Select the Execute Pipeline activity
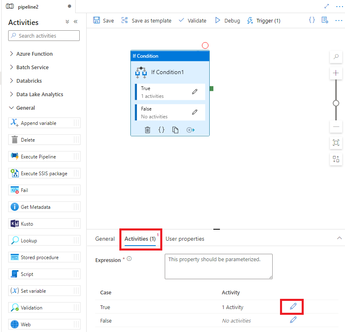The image size is (345, 332). coord(44,156)
